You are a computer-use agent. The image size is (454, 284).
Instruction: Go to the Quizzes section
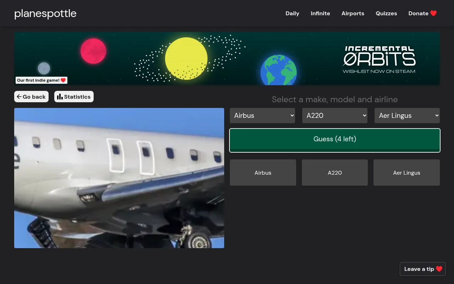click(x=386, y=13)
